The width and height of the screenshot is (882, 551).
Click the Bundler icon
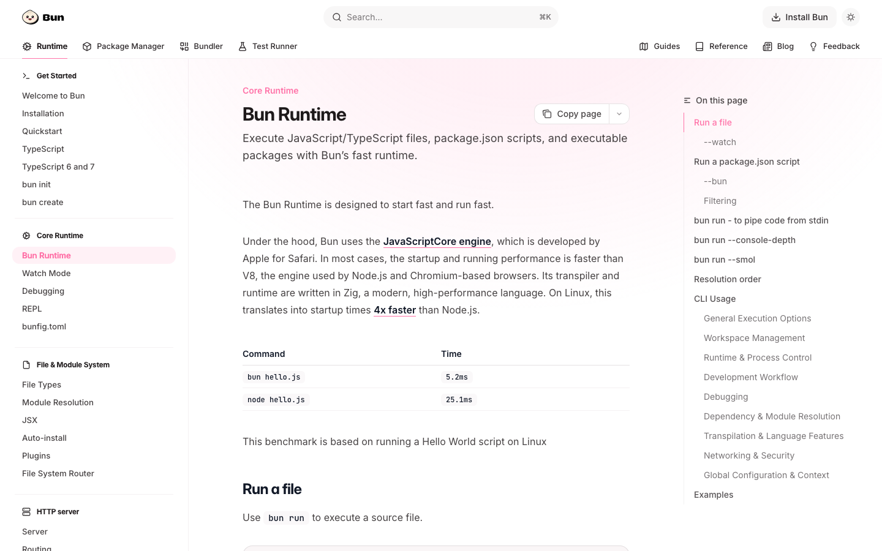tap(184, 47)
